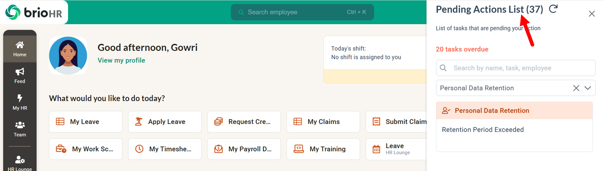Click the search by name, task, employee field
Image resolution: width=603 pixels, height=171 pixels.
(x=516, y=68)
